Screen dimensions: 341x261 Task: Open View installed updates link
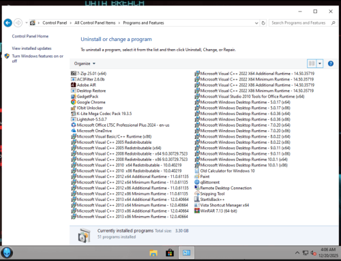coord(31,48)
